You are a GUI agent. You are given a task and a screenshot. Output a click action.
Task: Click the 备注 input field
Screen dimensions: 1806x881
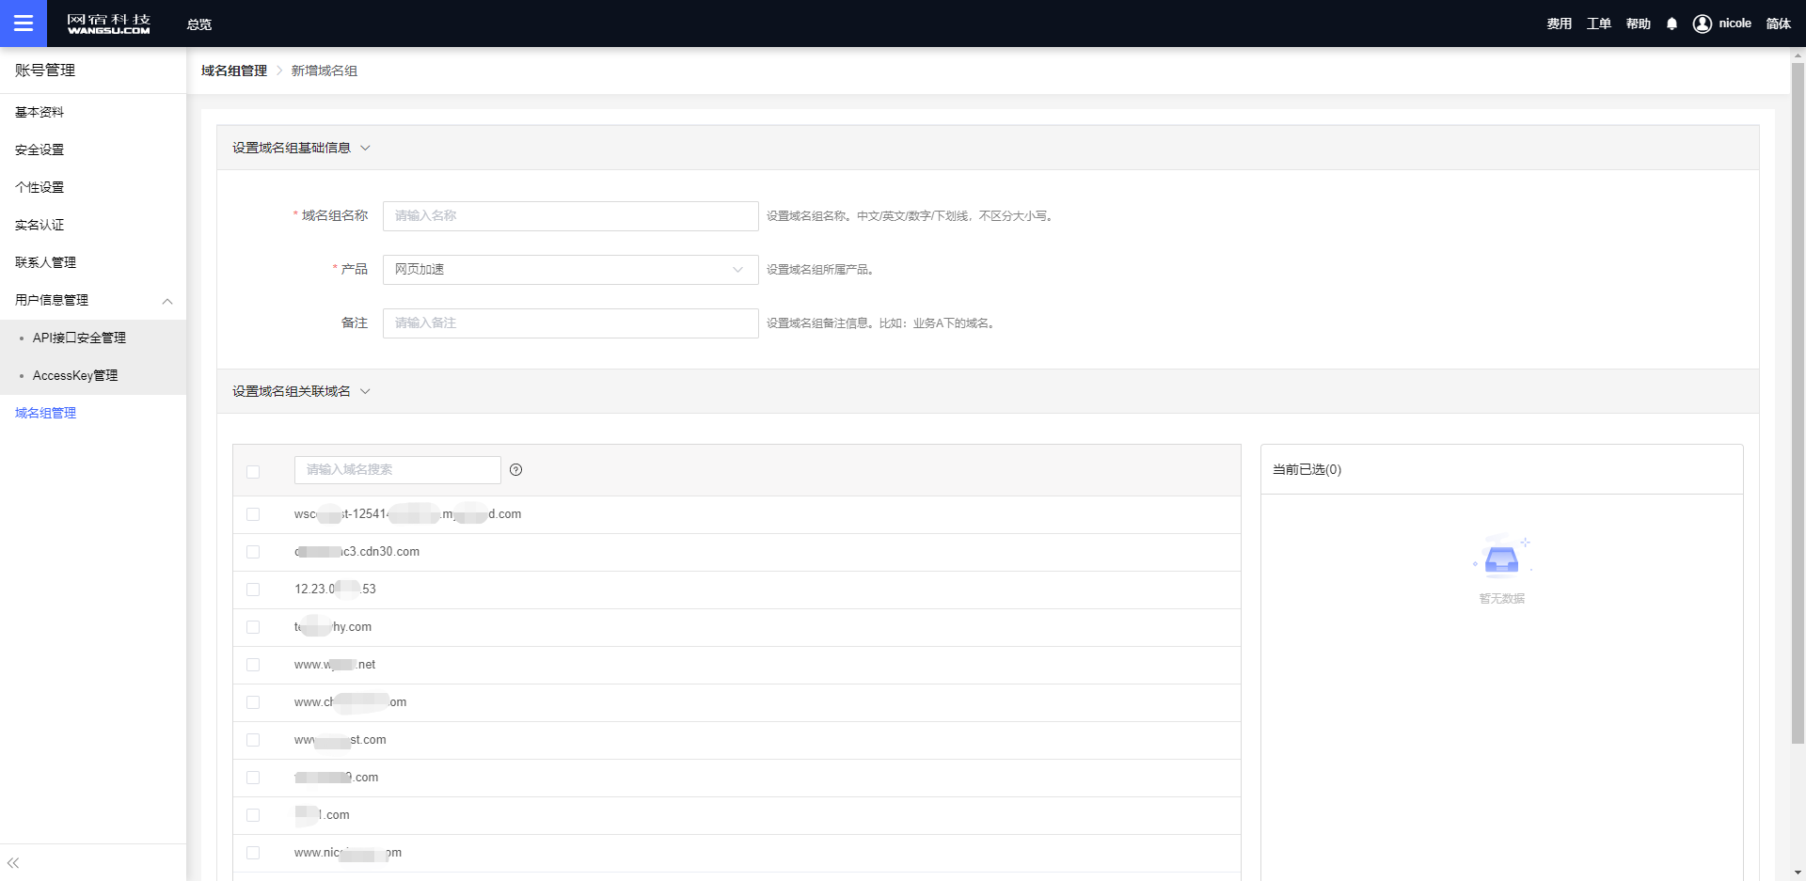click(x=570, y=323)
